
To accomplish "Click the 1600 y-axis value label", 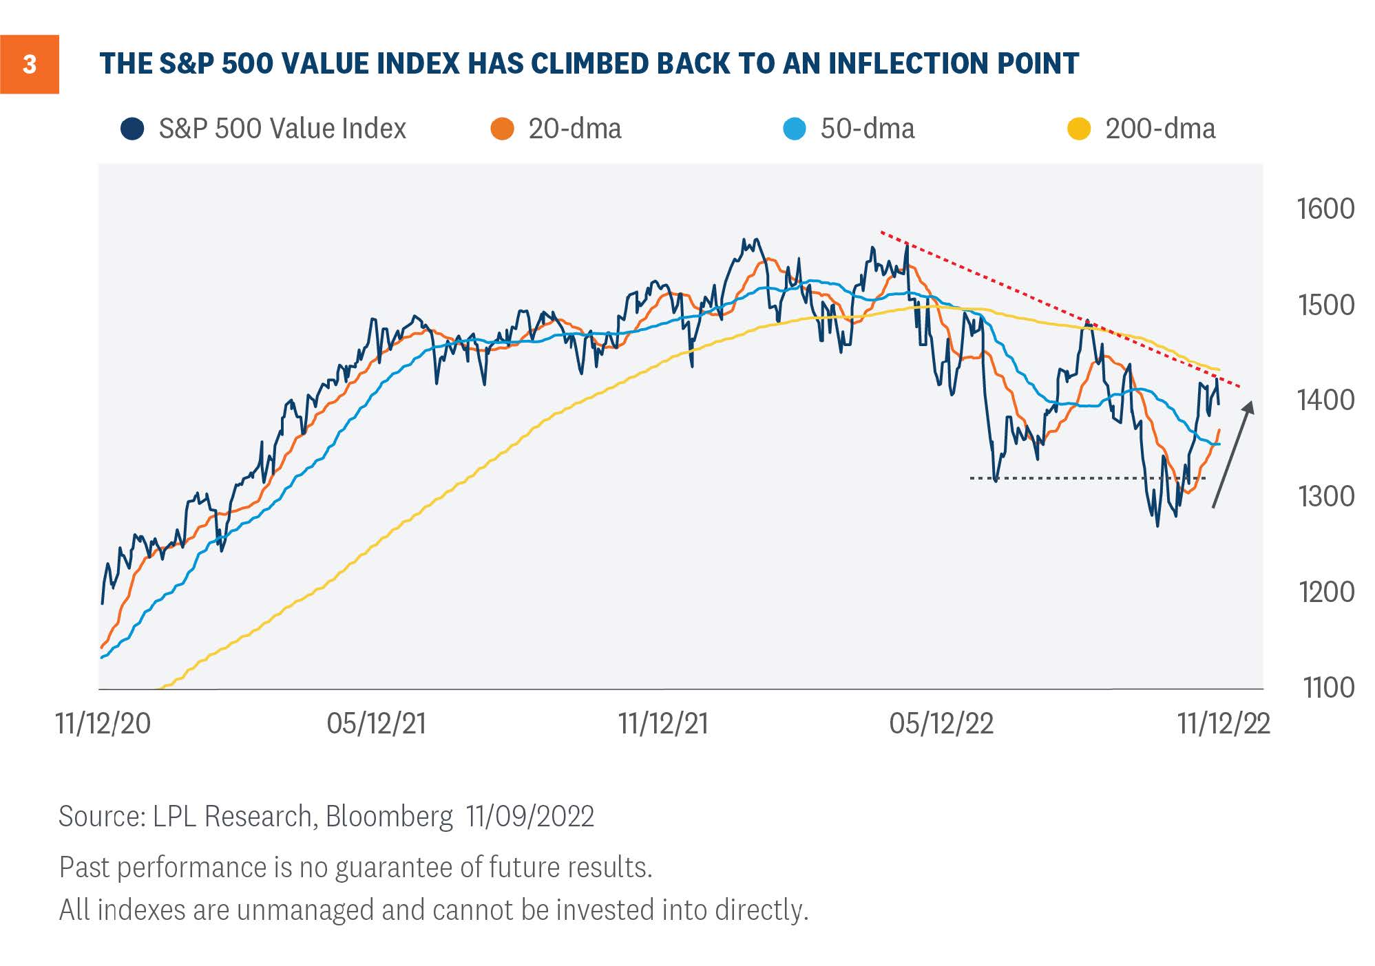I will click(1325, 208).
